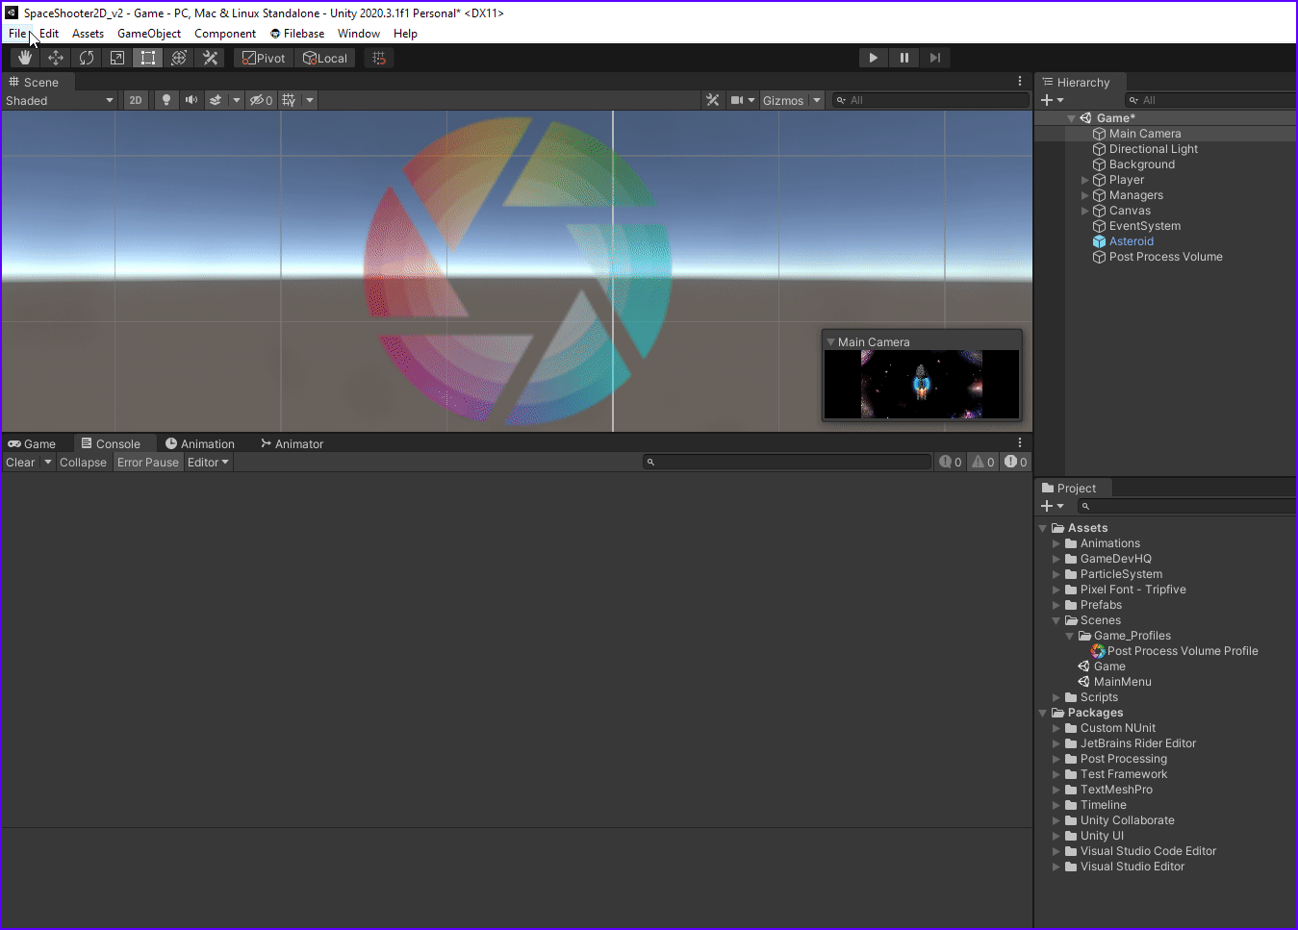Collapse the Packages section
The height and width of the screenshot is (930, 1298).
(1043, 713)
